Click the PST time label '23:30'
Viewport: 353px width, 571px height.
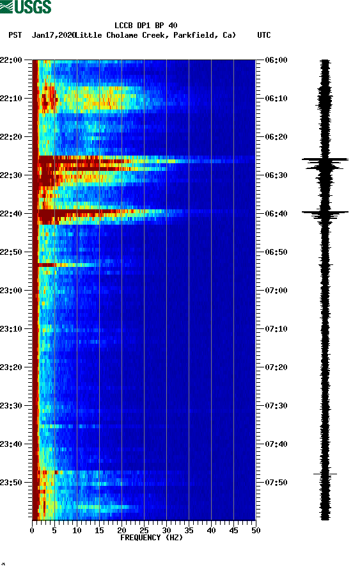tap(12, 406)
